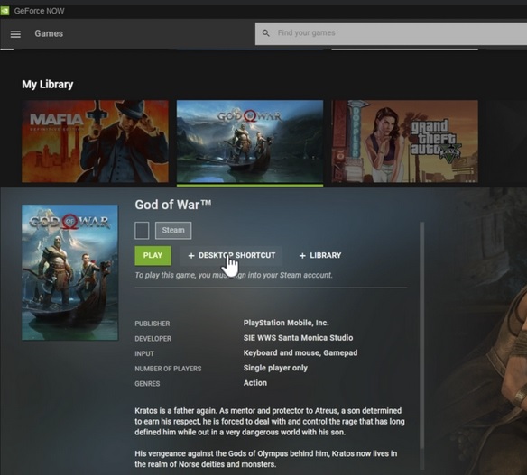Open the hamburger menu icon
This screenshot has width=527, height=475.
pos(15,34)
